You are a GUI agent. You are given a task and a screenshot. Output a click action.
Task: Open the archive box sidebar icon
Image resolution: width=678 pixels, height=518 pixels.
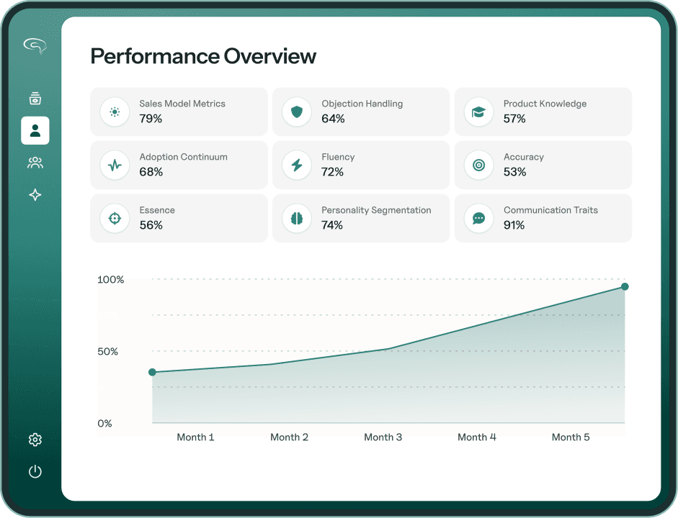[x=35, y=99]
